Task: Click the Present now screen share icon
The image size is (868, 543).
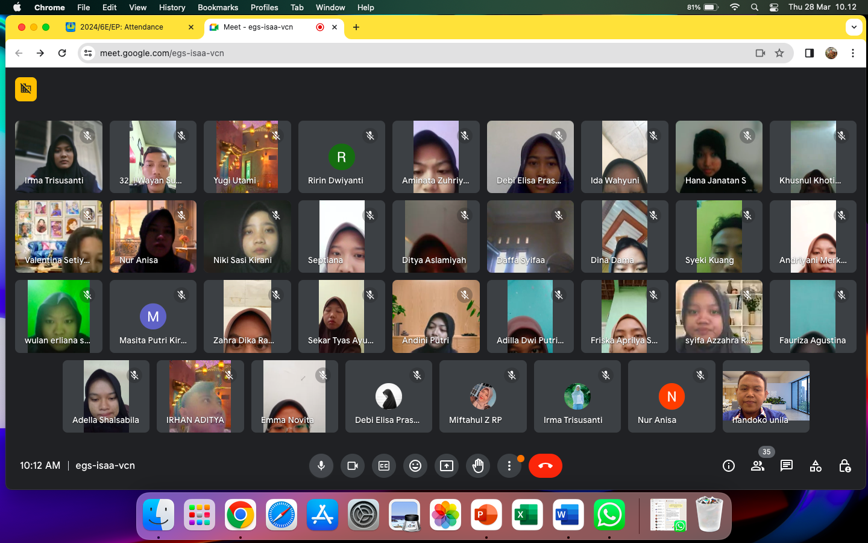Action: [x=447, y=466]
